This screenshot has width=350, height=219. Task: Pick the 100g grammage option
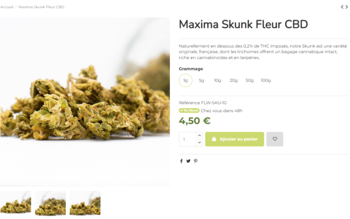coord(265,80)
